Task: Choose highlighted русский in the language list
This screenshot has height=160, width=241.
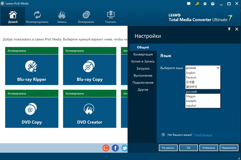Action: (203, 91)
